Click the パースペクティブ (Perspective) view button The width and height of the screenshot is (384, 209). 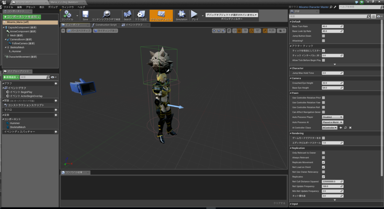79,31
